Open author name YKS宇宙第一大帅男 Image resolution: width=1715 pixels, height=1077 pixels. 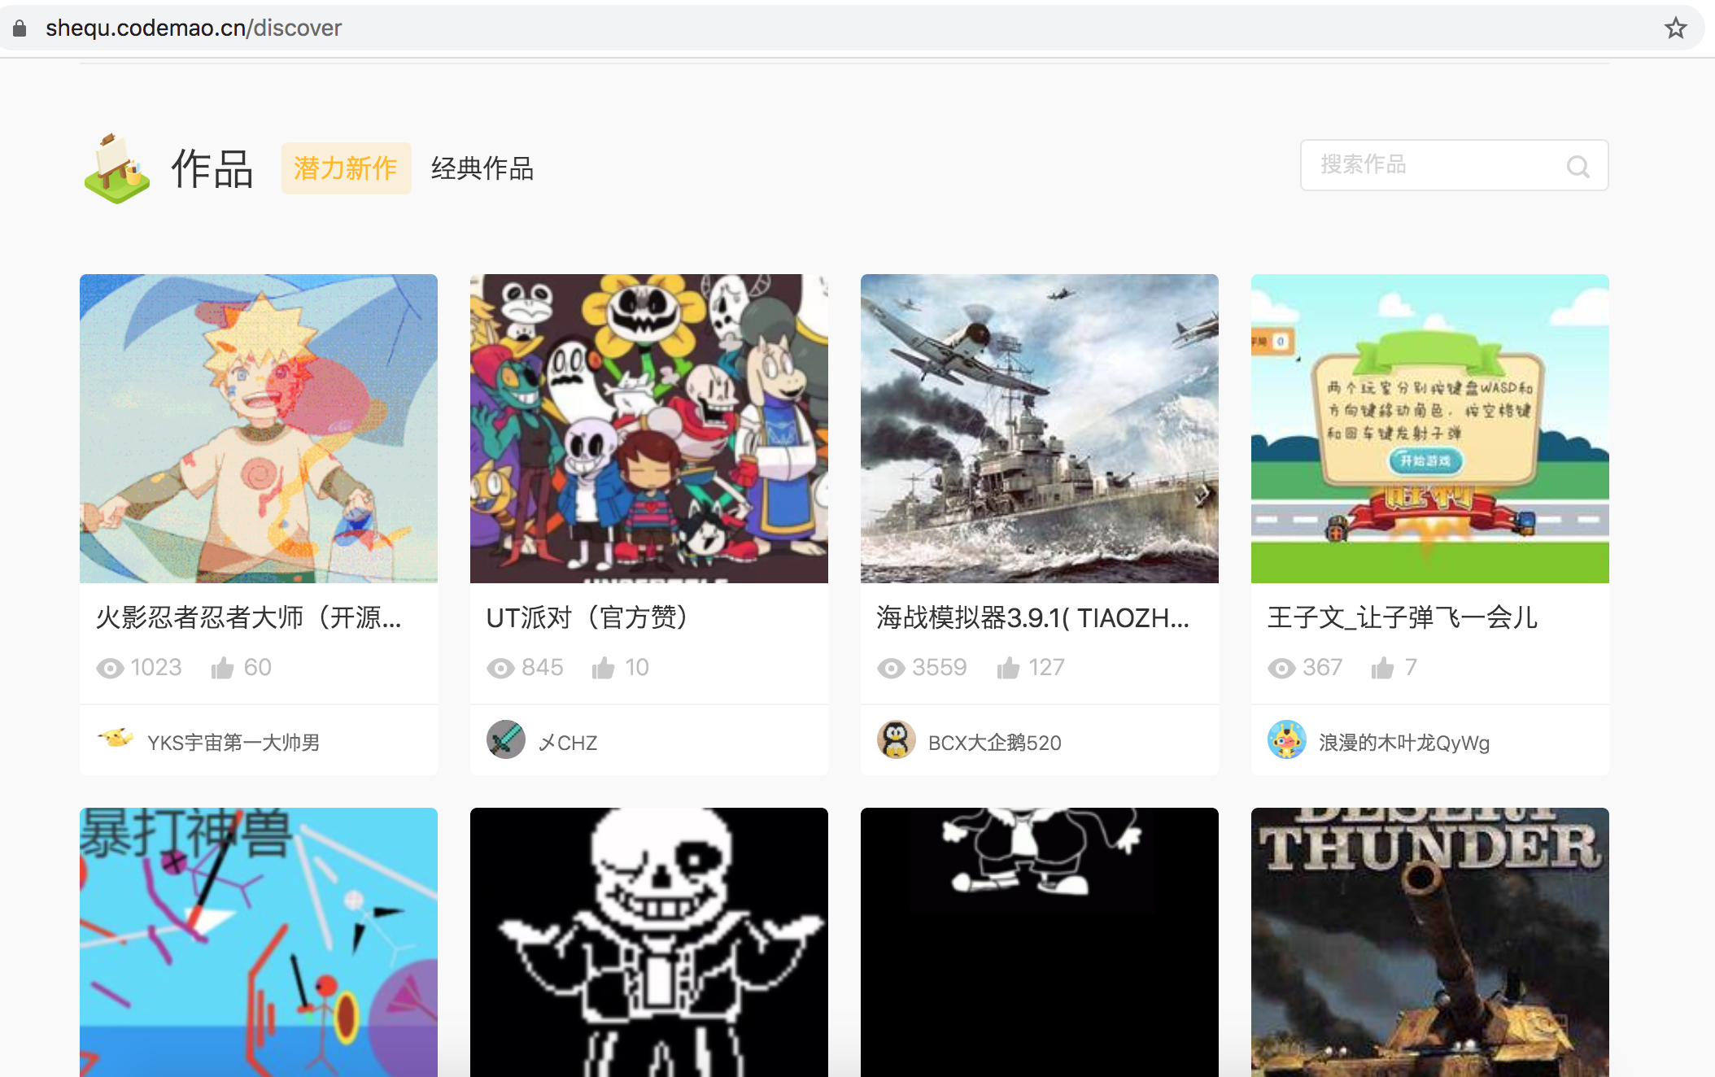(233, 743)
